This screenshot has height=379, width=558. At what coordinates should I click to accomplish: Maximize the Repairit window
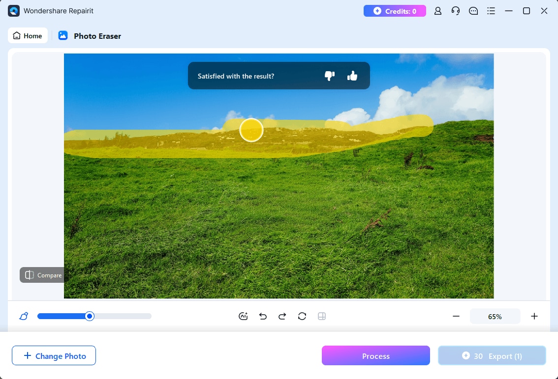coord(527,11)
